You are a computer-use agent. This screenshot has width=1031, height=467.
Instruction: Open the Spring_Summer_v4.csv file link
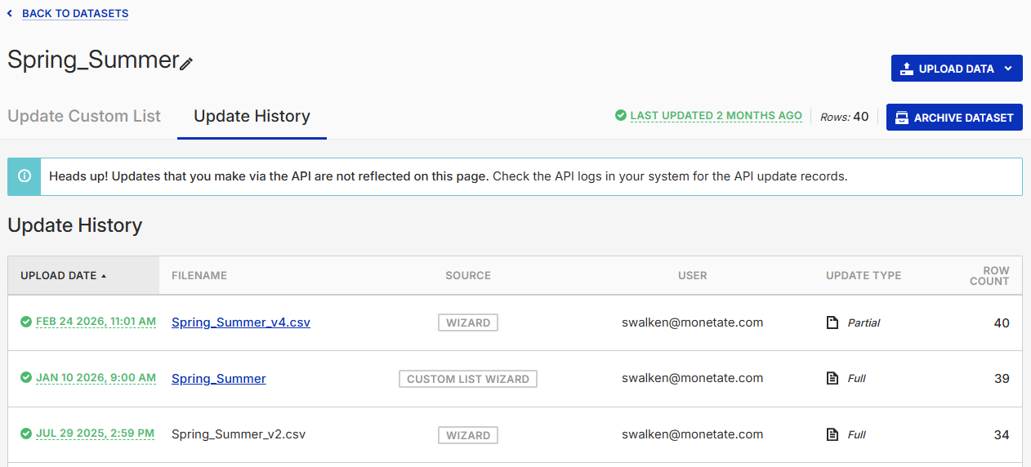241,322
